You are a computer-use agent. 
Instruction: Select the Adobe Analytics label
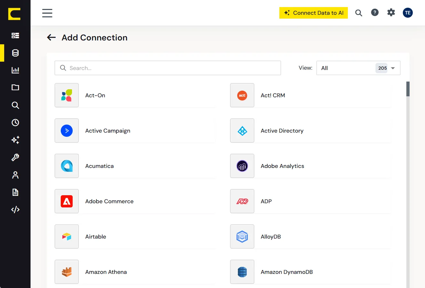coord(282,166)
